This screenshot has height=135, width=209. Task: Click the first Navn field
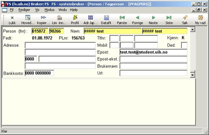click(112, 31)
